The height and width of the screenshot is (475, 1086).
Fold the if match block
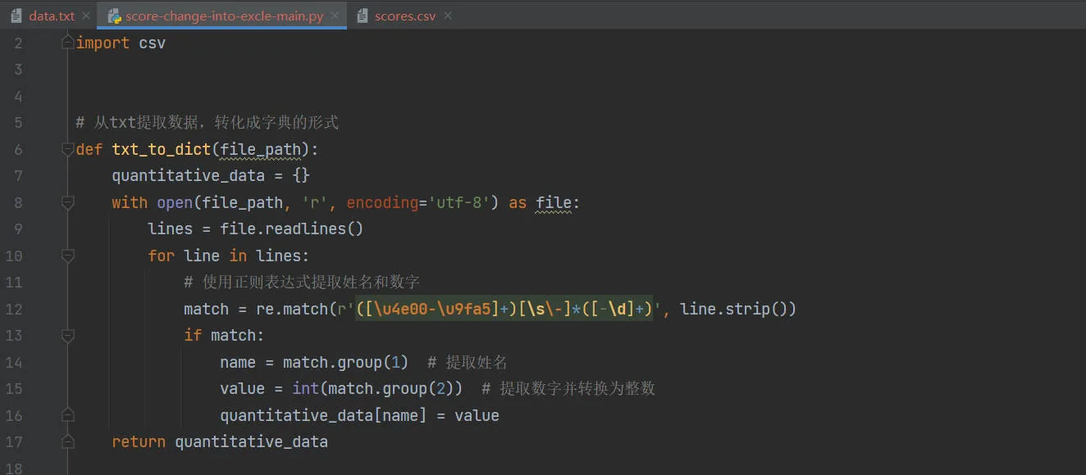(x=68, y=336)
